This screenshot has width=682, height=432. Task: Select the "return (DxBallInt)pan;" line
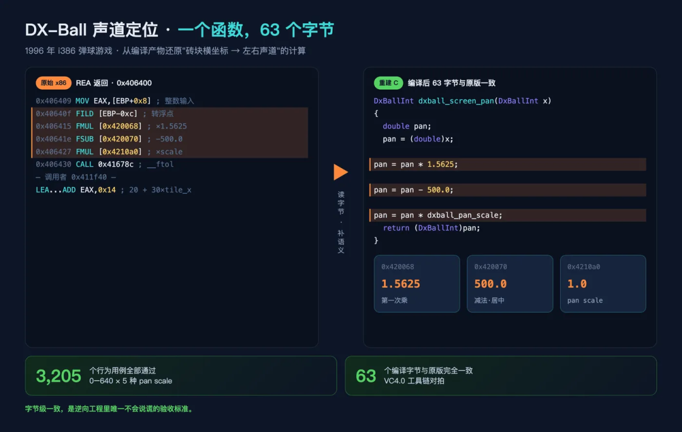[431, 228]
